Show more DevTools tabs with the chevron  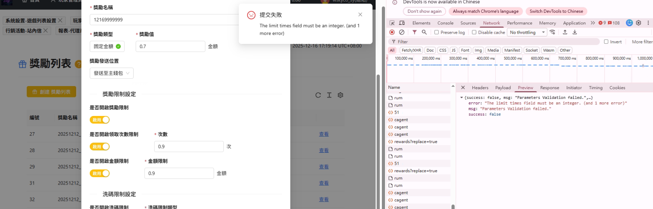point(592,23)
